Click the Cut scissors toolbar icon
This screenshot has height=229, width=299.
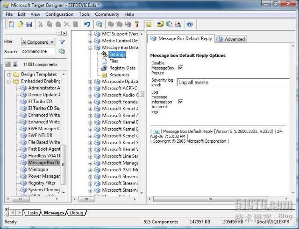(x=41, y=24)
